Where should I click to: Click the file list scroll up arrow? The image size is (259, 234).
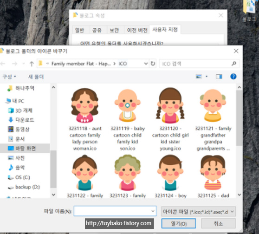pos(240,87)
